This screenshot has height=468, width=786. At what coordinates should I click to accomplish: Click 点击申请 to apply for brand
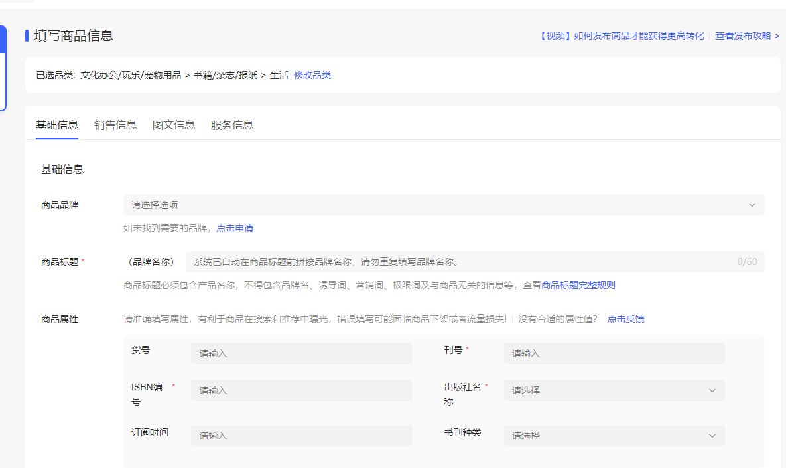pos(235,228)
